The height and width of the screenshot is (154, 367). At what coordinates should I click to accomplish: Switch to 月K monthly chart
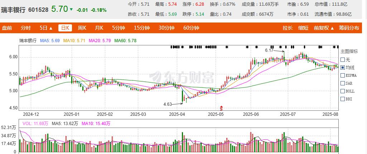[x=99, y=28]
